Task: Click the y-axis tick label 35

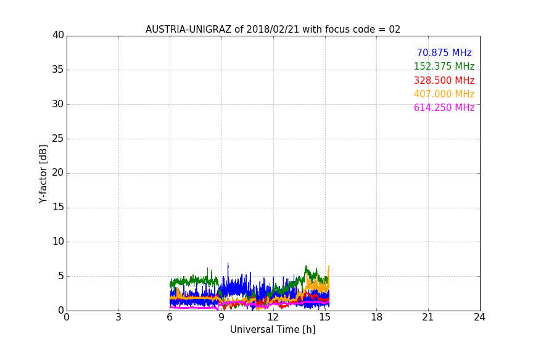Action: 58,70
